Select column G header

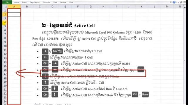pos(91,6)
